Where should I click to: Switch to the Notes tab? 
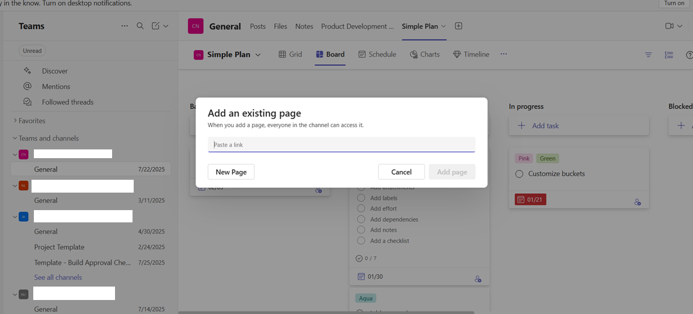click(x=304, y=26)
